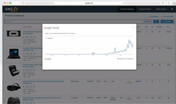The width and height of the screenshot is (176, 104).
Task: Switch to the Product Tracker tab
Action: (145, 9)
